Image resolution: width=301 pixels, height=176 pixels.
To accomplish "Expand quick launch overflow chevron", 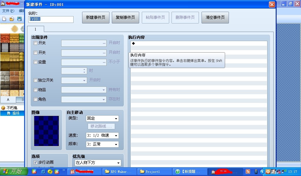I will 64,170.
